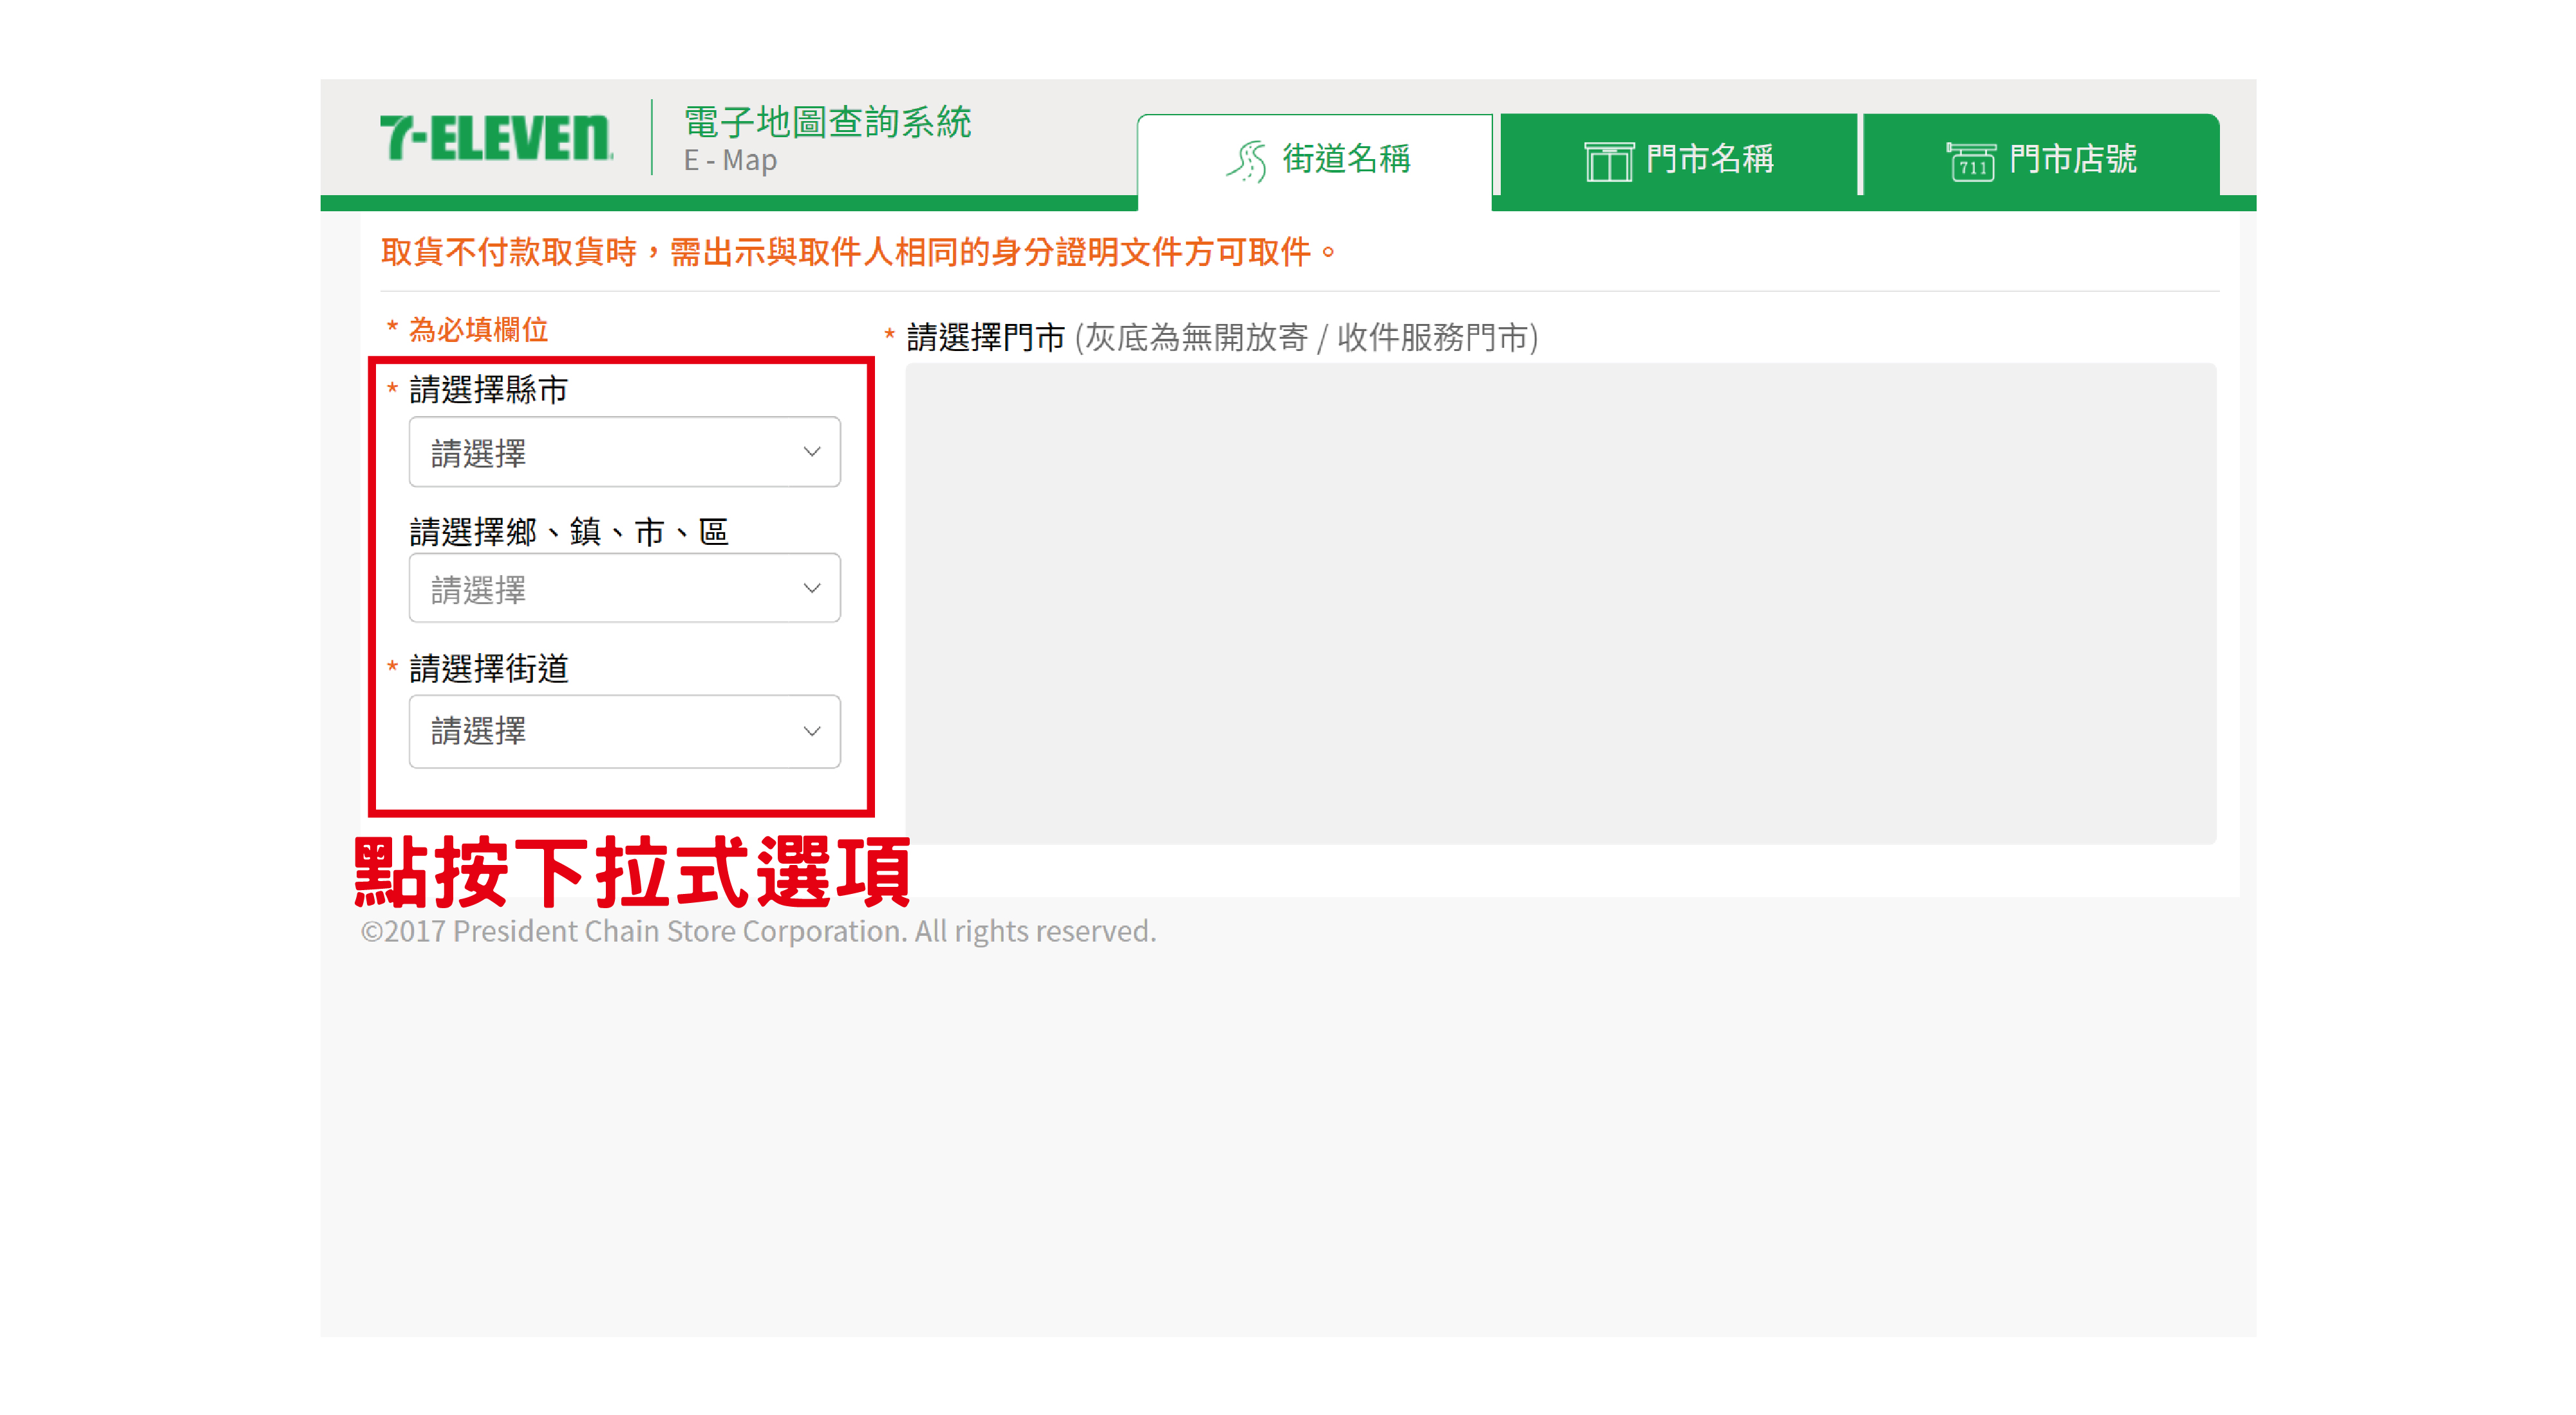Click the orange pickup ID notice text

point(858,252)
